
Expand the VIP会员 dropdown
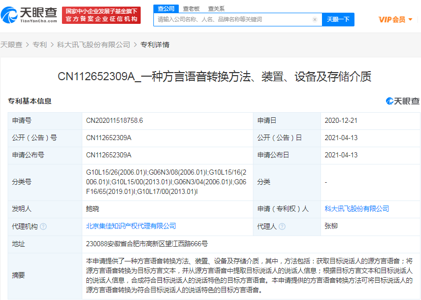tap(395, 19)
